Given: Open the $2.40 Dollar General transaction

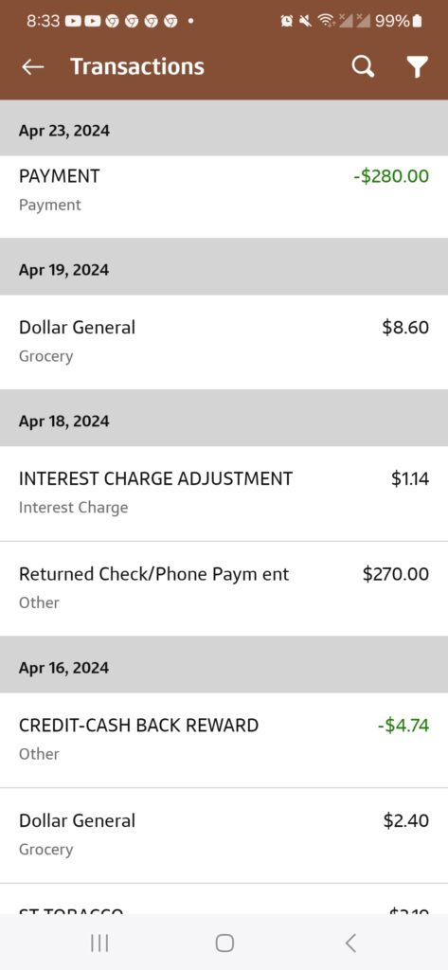Looking at the screenshot, I should point(224,835).
